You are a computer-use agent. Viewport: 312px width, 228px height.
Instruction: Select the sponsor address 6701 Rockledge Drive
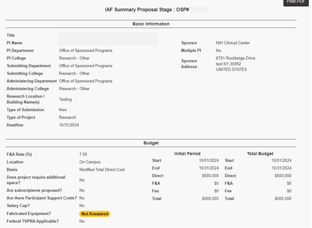(x=236, y=58)
